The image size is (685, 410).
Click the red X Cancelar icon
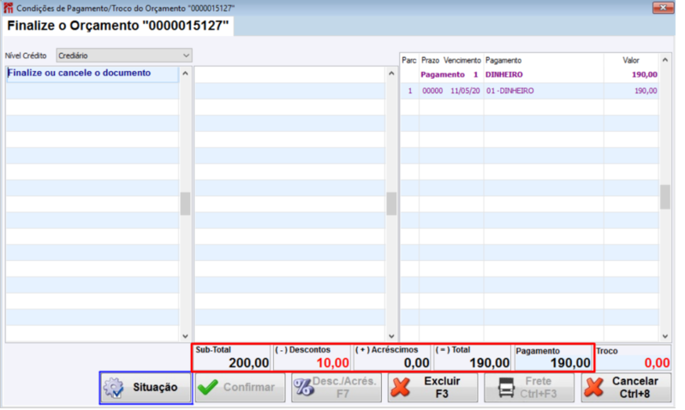pos(594,388)
